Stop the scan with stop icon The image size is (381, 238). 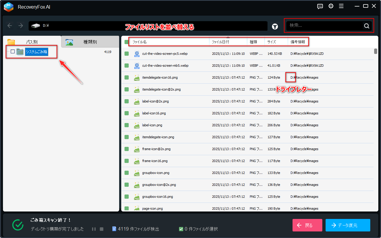102,229
